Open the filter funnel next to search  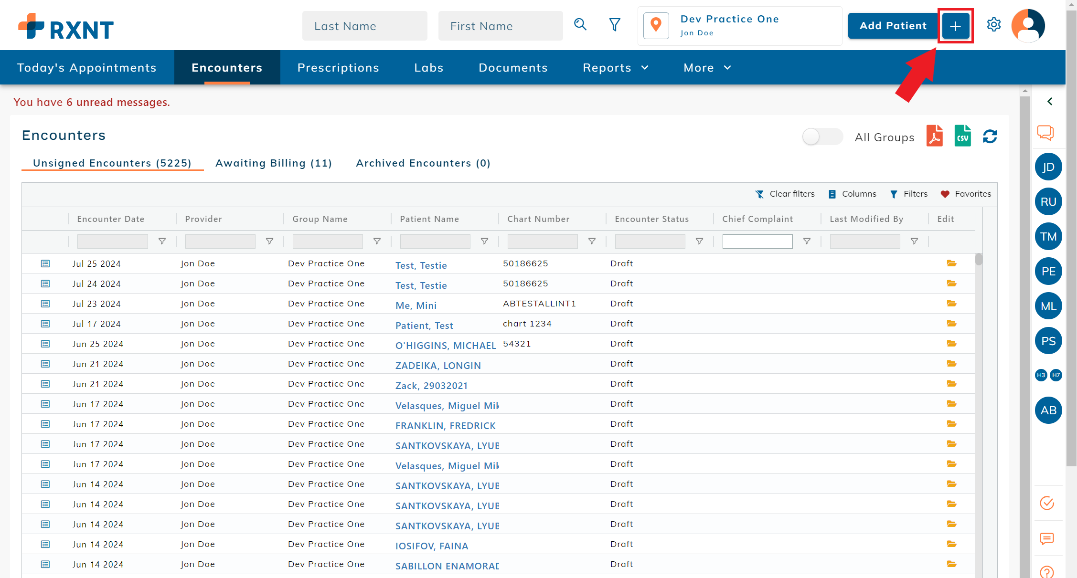(x=614, y=24)
